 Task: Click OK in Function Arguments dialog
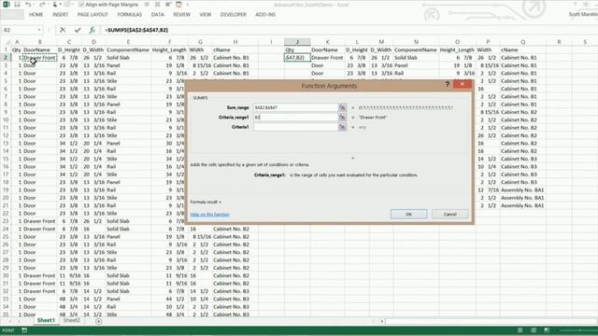(x=408, y=214)
